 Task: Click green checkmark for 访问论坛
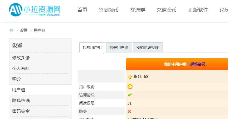click(x=130, y=95)
